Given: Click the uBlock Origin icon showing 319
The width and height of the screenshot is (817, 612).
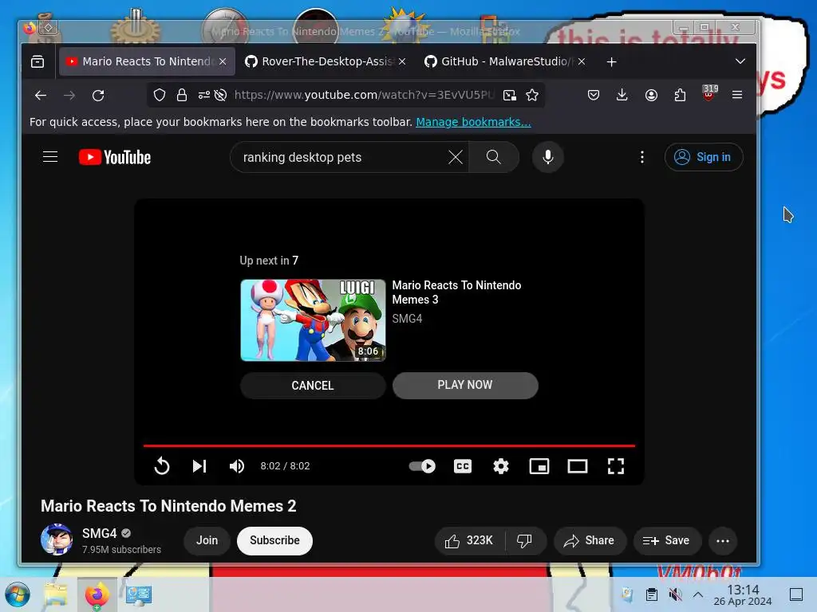Looking at the screenshot, I should (709, 92).
